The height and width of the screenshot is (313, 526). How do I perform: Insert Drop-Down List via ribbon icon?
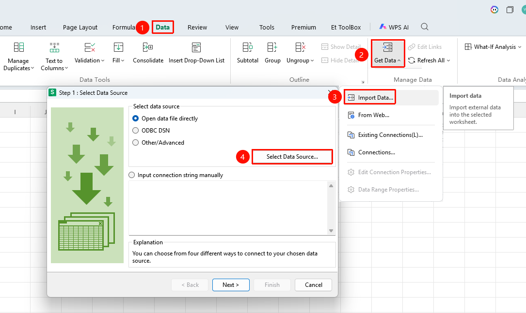coord(196,47)
